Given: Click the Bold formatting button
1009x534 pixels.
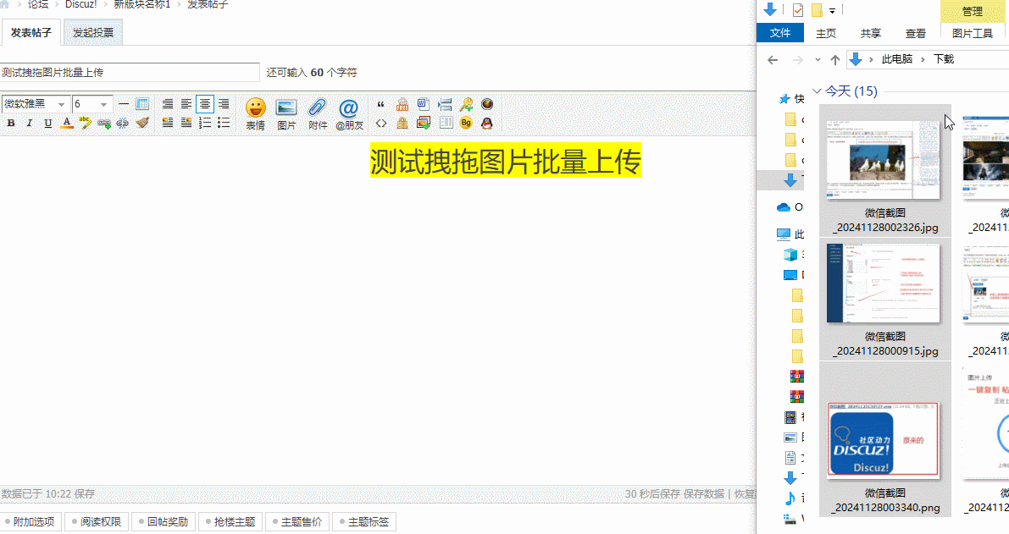Looking at the screenshot, I should (11, 124).
